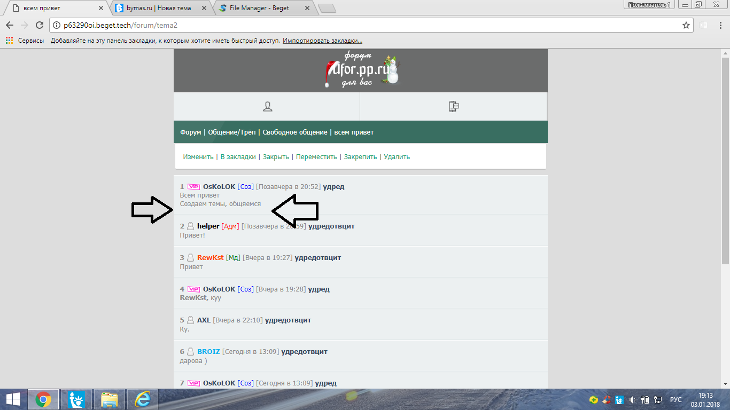Image resolution: width=730 pixels, height=410 pixels.
Task: Click the forum logo with Santa hat
Action: point(361,71)
